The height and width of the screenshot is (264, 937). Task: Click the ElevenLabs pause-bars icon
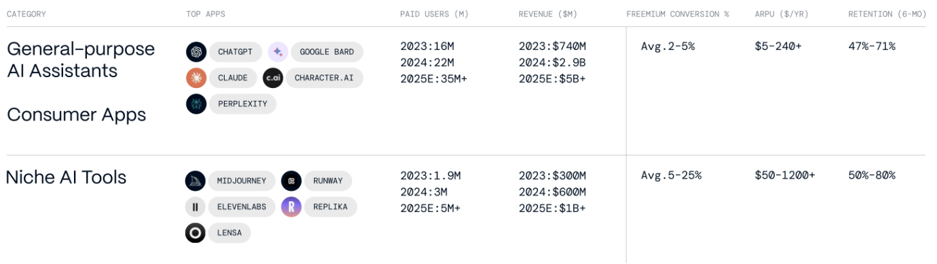[x=195, y=207]
